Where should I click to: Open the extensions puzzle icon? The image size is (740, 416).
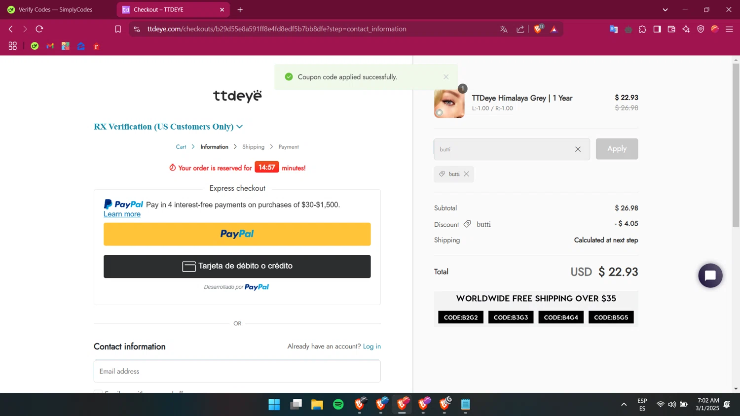click(642, 29)
